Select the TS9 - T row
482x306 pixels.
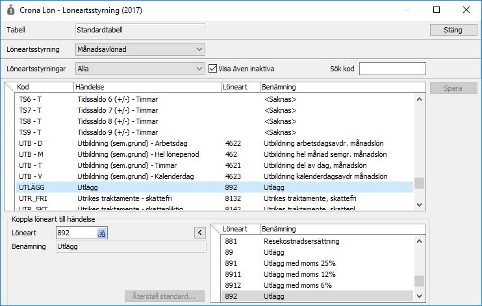point(214,133)
